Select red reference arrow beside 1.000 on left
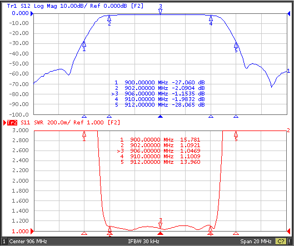294x246 pixels. (x=32, y=232)
